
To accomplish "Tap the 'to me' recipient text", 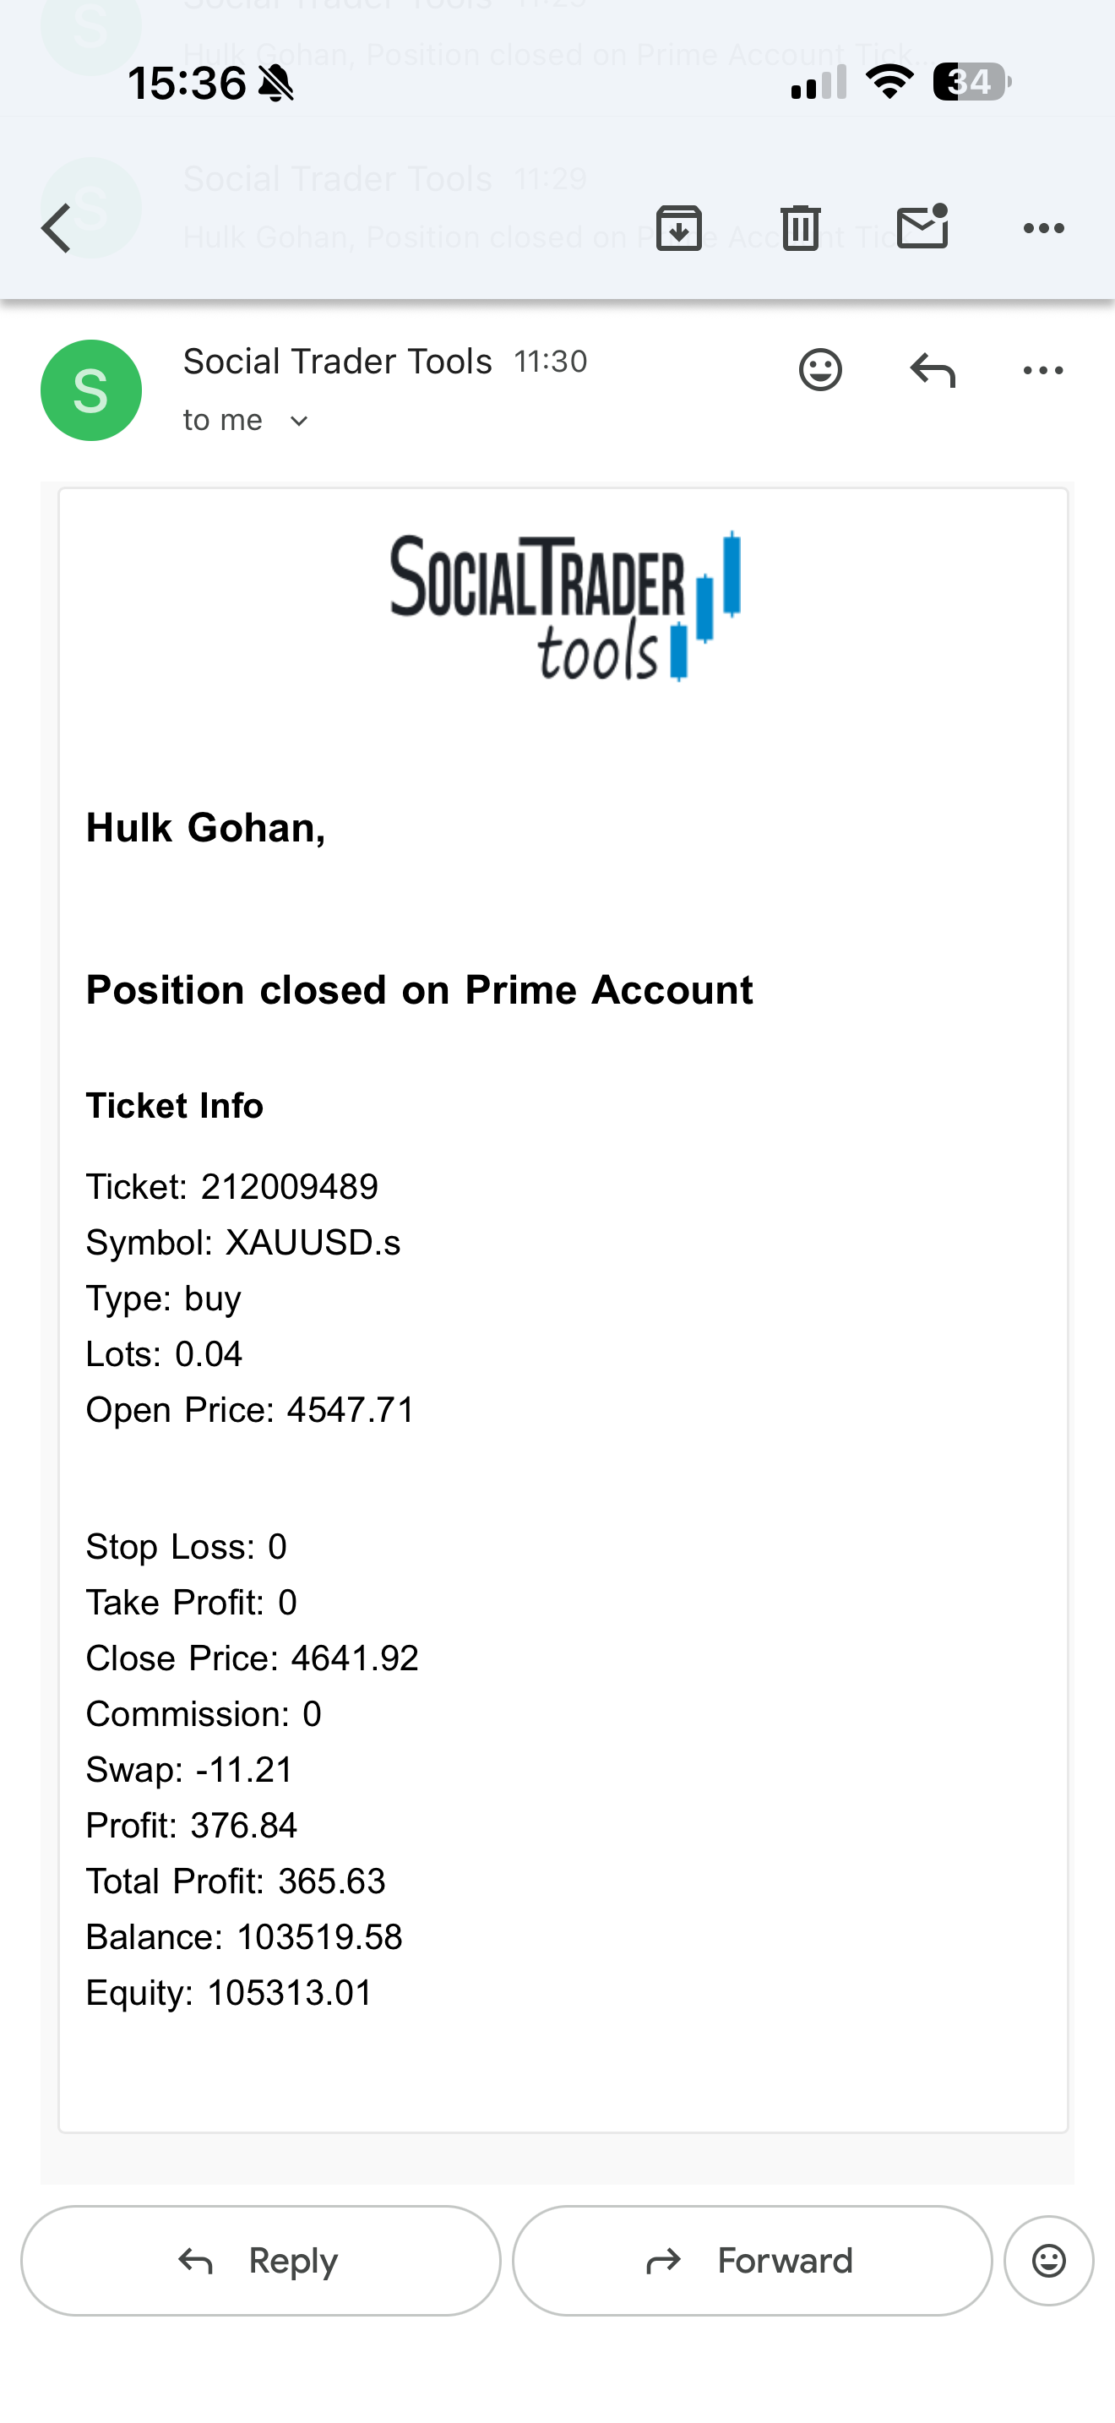I will point(223,420).
